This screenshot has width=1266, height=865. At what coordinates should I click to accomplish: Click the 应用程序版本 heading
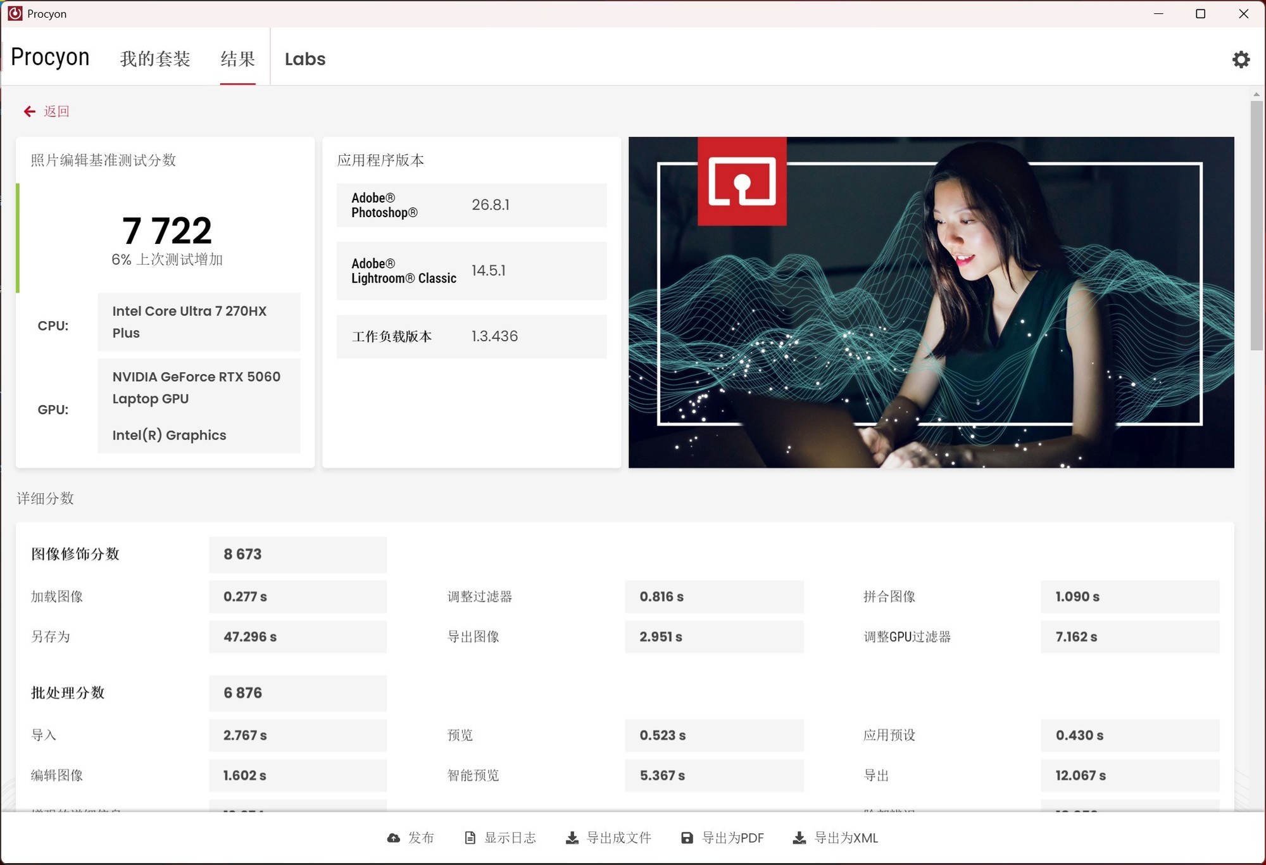coord(380,160)
